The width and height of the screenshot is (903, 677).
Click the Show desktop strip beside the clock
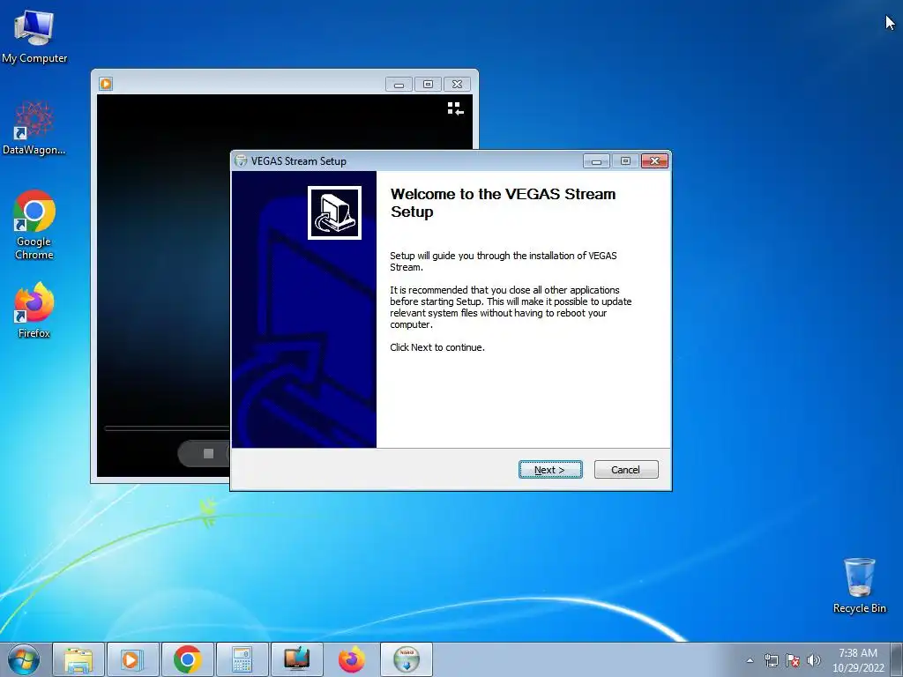pyautogui.click(x=897, y=659)
